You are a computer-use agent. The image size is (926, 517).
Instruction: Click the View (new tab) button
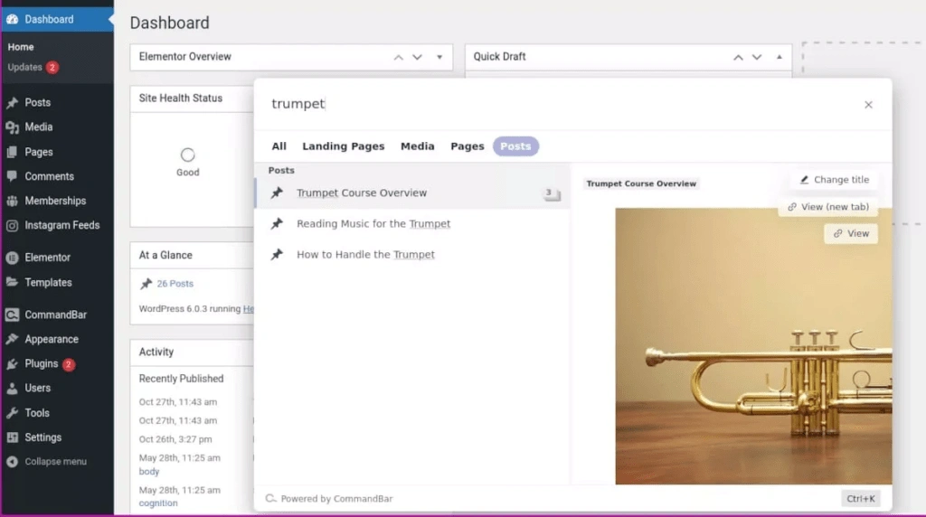(x=828, y=207)
